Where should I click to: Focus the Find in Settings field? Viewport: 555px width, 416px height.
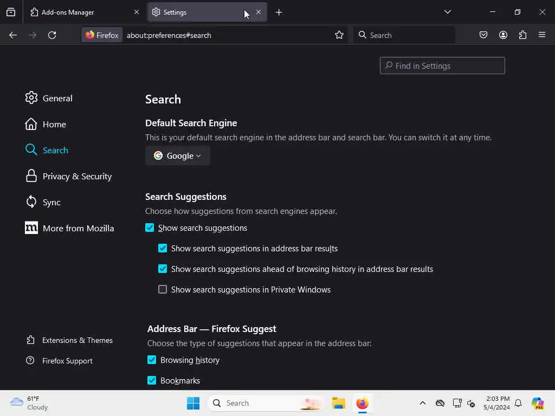coord(442,66)
